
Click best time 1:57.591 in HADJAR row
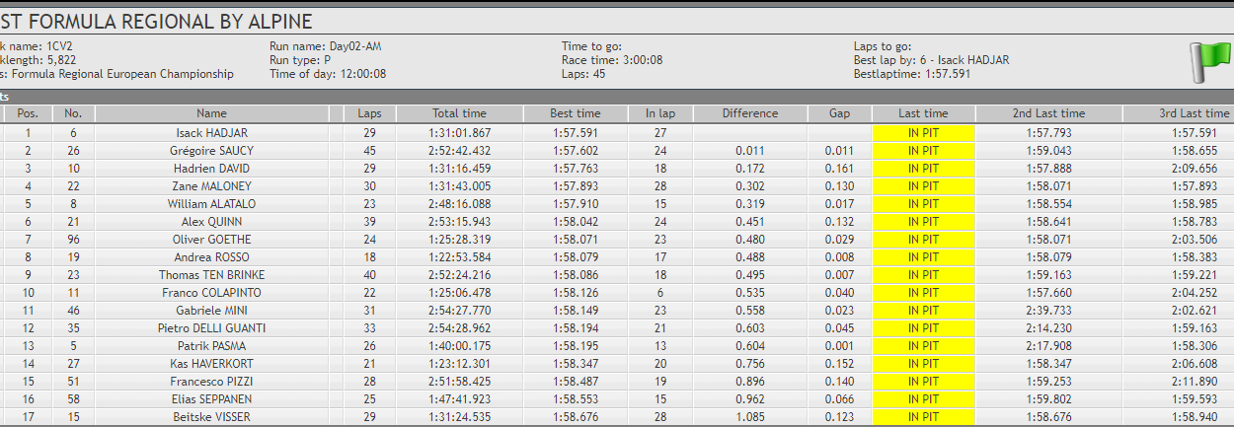coord(576,133)
